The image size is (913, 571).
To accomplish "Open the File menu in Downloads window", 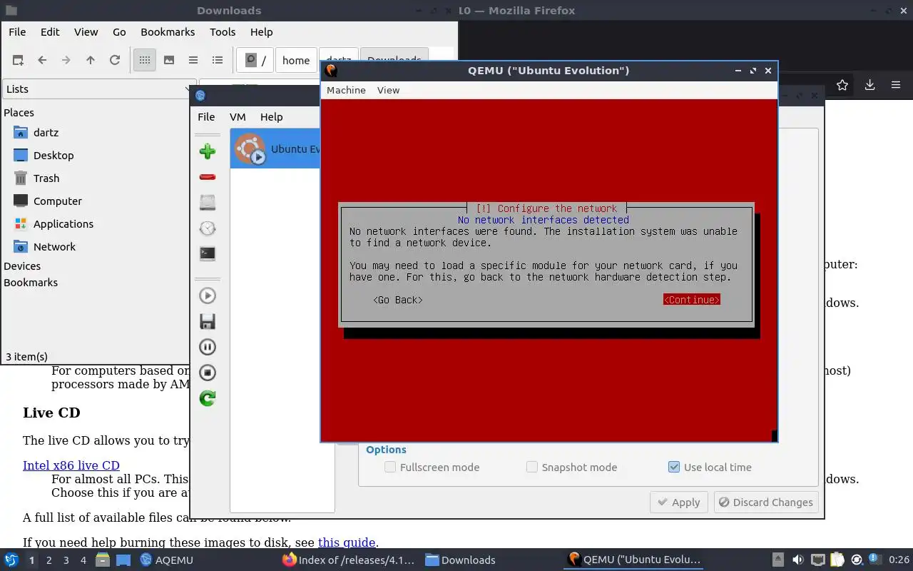I will 17,32.
